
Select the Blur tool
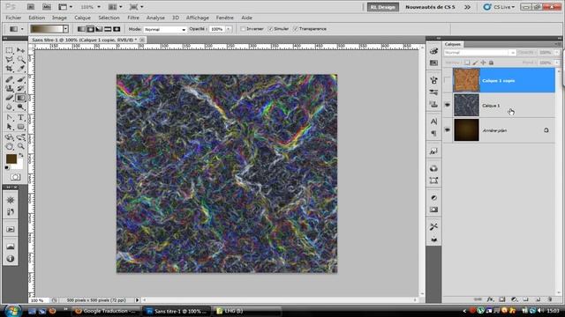[x=10, y=107]
